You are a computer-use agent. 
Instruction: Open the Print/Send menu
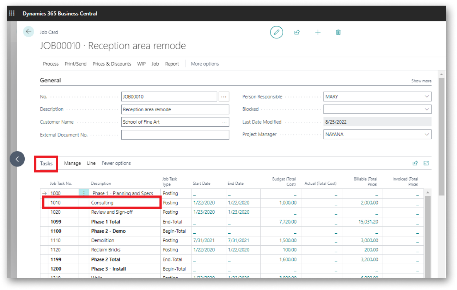point(75,64)
